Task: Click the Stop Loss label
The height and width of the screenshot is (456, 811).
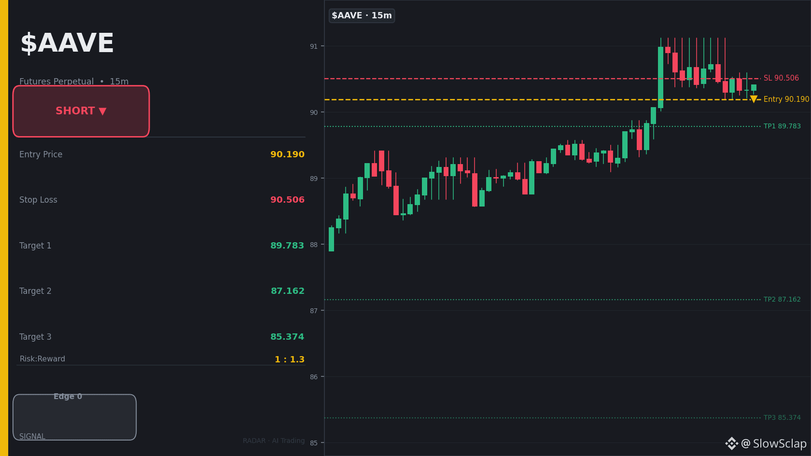Action: click(x=38, y=200)
